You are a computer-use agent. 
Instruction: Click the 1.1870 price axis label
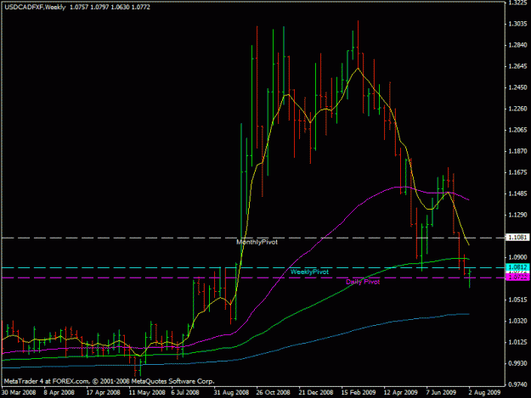517,152
